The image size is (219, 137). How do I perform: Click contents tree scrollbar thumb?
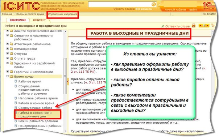click(65, 76)
